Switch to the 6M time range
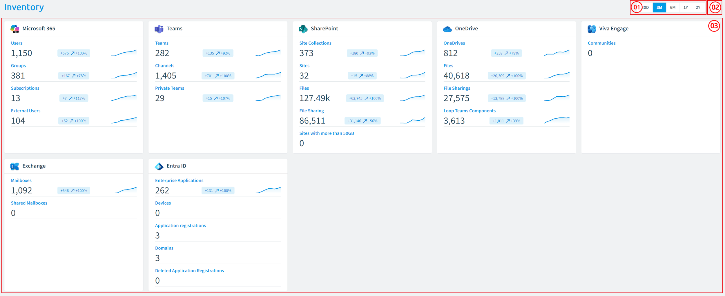Image resolution: width=725 pixels, height=296 pixels. pos(673,8)
